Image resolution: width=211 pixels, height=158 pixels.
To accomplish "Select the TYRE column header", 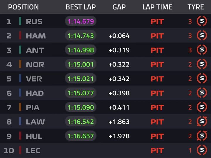I will tap(196, 7).
